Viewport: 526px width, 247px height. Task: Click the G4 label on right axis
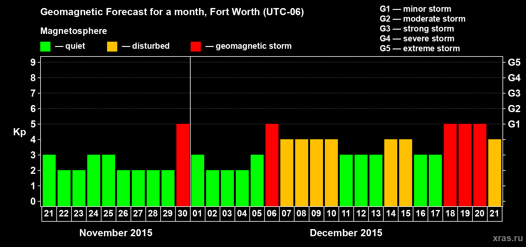pyautogui.click(x=514, y=78)
